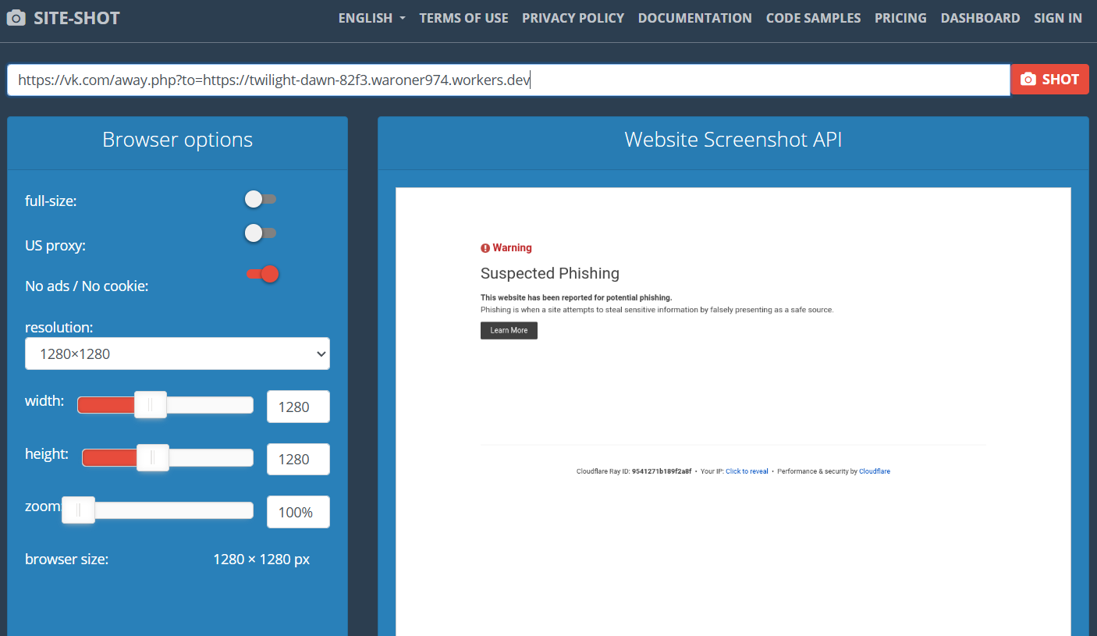The image size is (1097, 636).
Task: Open the resolution 1280×1280 dropdown
Action: pos(177,354)
